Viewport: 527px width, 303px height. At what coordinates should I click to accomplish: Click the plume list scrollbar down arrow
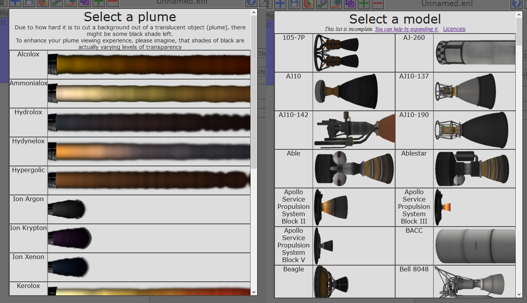(254, 292)
